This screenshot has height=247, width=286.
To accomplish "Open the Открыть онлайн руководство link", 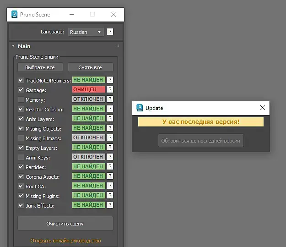I will (x=65, y=241).
